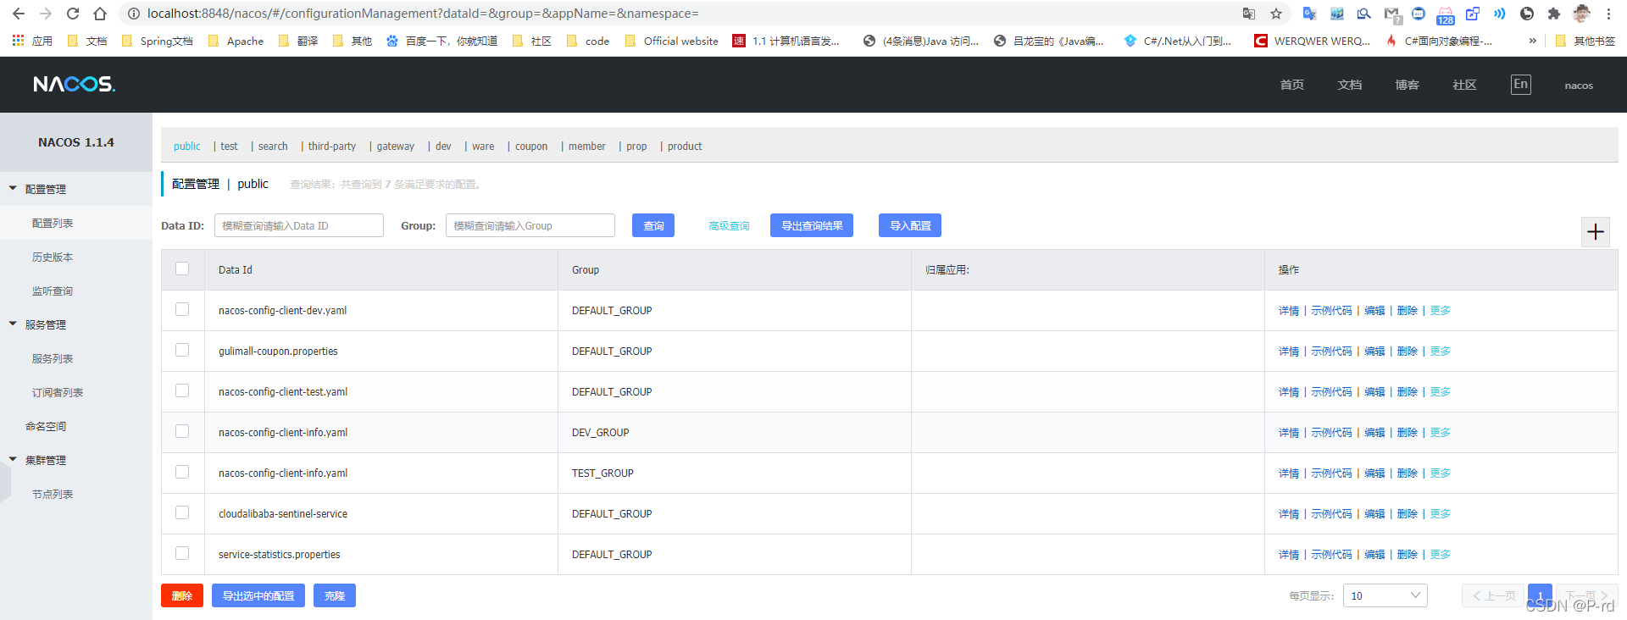Switch to the test namespace tab

point(229,147)
